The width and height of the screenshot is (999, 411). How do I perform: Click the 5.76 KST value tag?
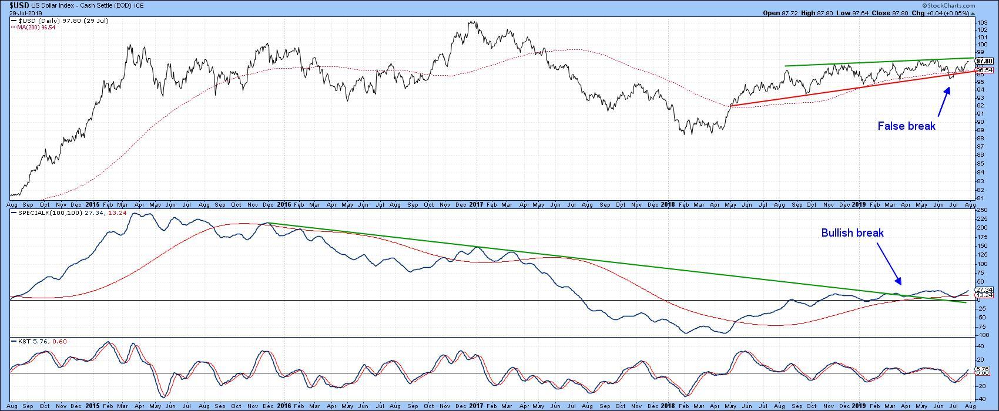983,369
